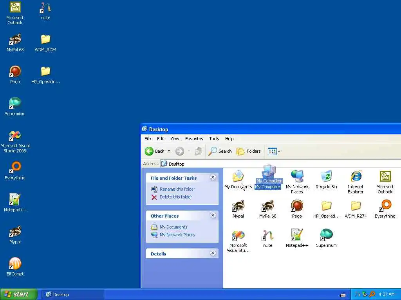Screen dimensions: 401x300
Task: Open the Edit menu
Action: (161, 139)
